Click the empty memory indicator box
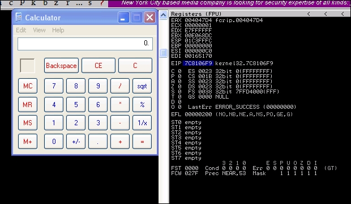This screenshot has width=351, height=204. point(27,66)
